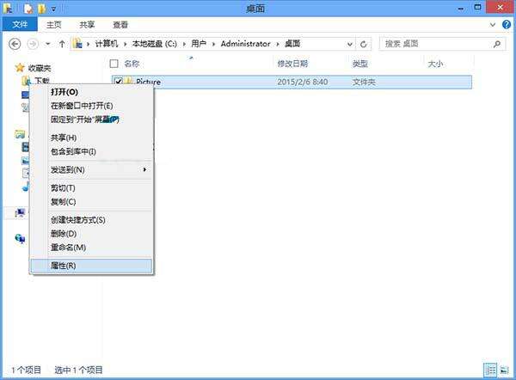Click the Back navigation arrow
The image size is (516, 380).
[x=15, y=44]
